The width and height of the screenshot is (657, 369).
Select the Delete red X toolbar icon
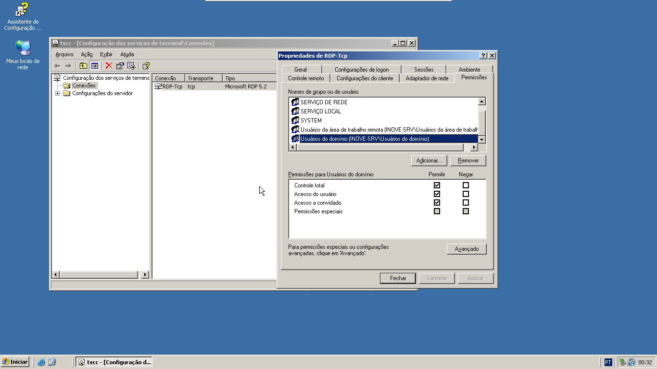(108, 66)
